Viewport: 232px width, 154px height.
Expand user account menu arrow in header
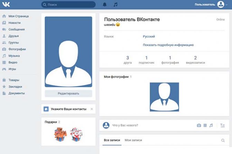[226, 5]
